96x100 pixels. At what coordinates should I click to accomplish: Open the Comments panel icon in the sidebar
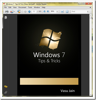click(x=6, y=86)
